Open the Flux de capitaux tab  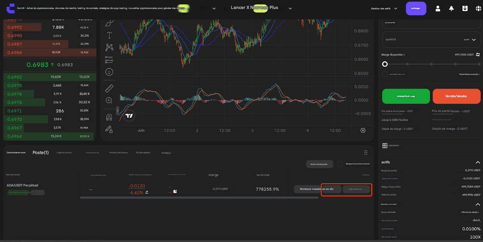[x=143, y=153]
